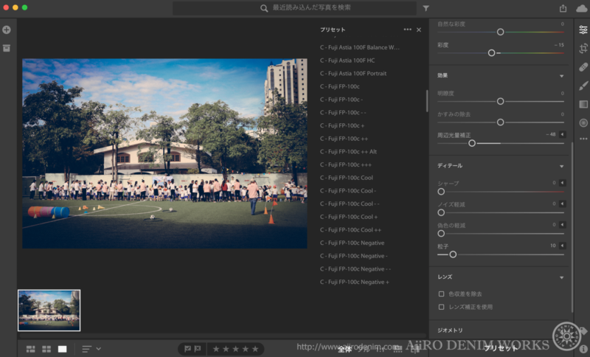The image size is (590, 357).
Task: Expand 偽色の軽減 options triangle
Action: [x=563, y=224]
